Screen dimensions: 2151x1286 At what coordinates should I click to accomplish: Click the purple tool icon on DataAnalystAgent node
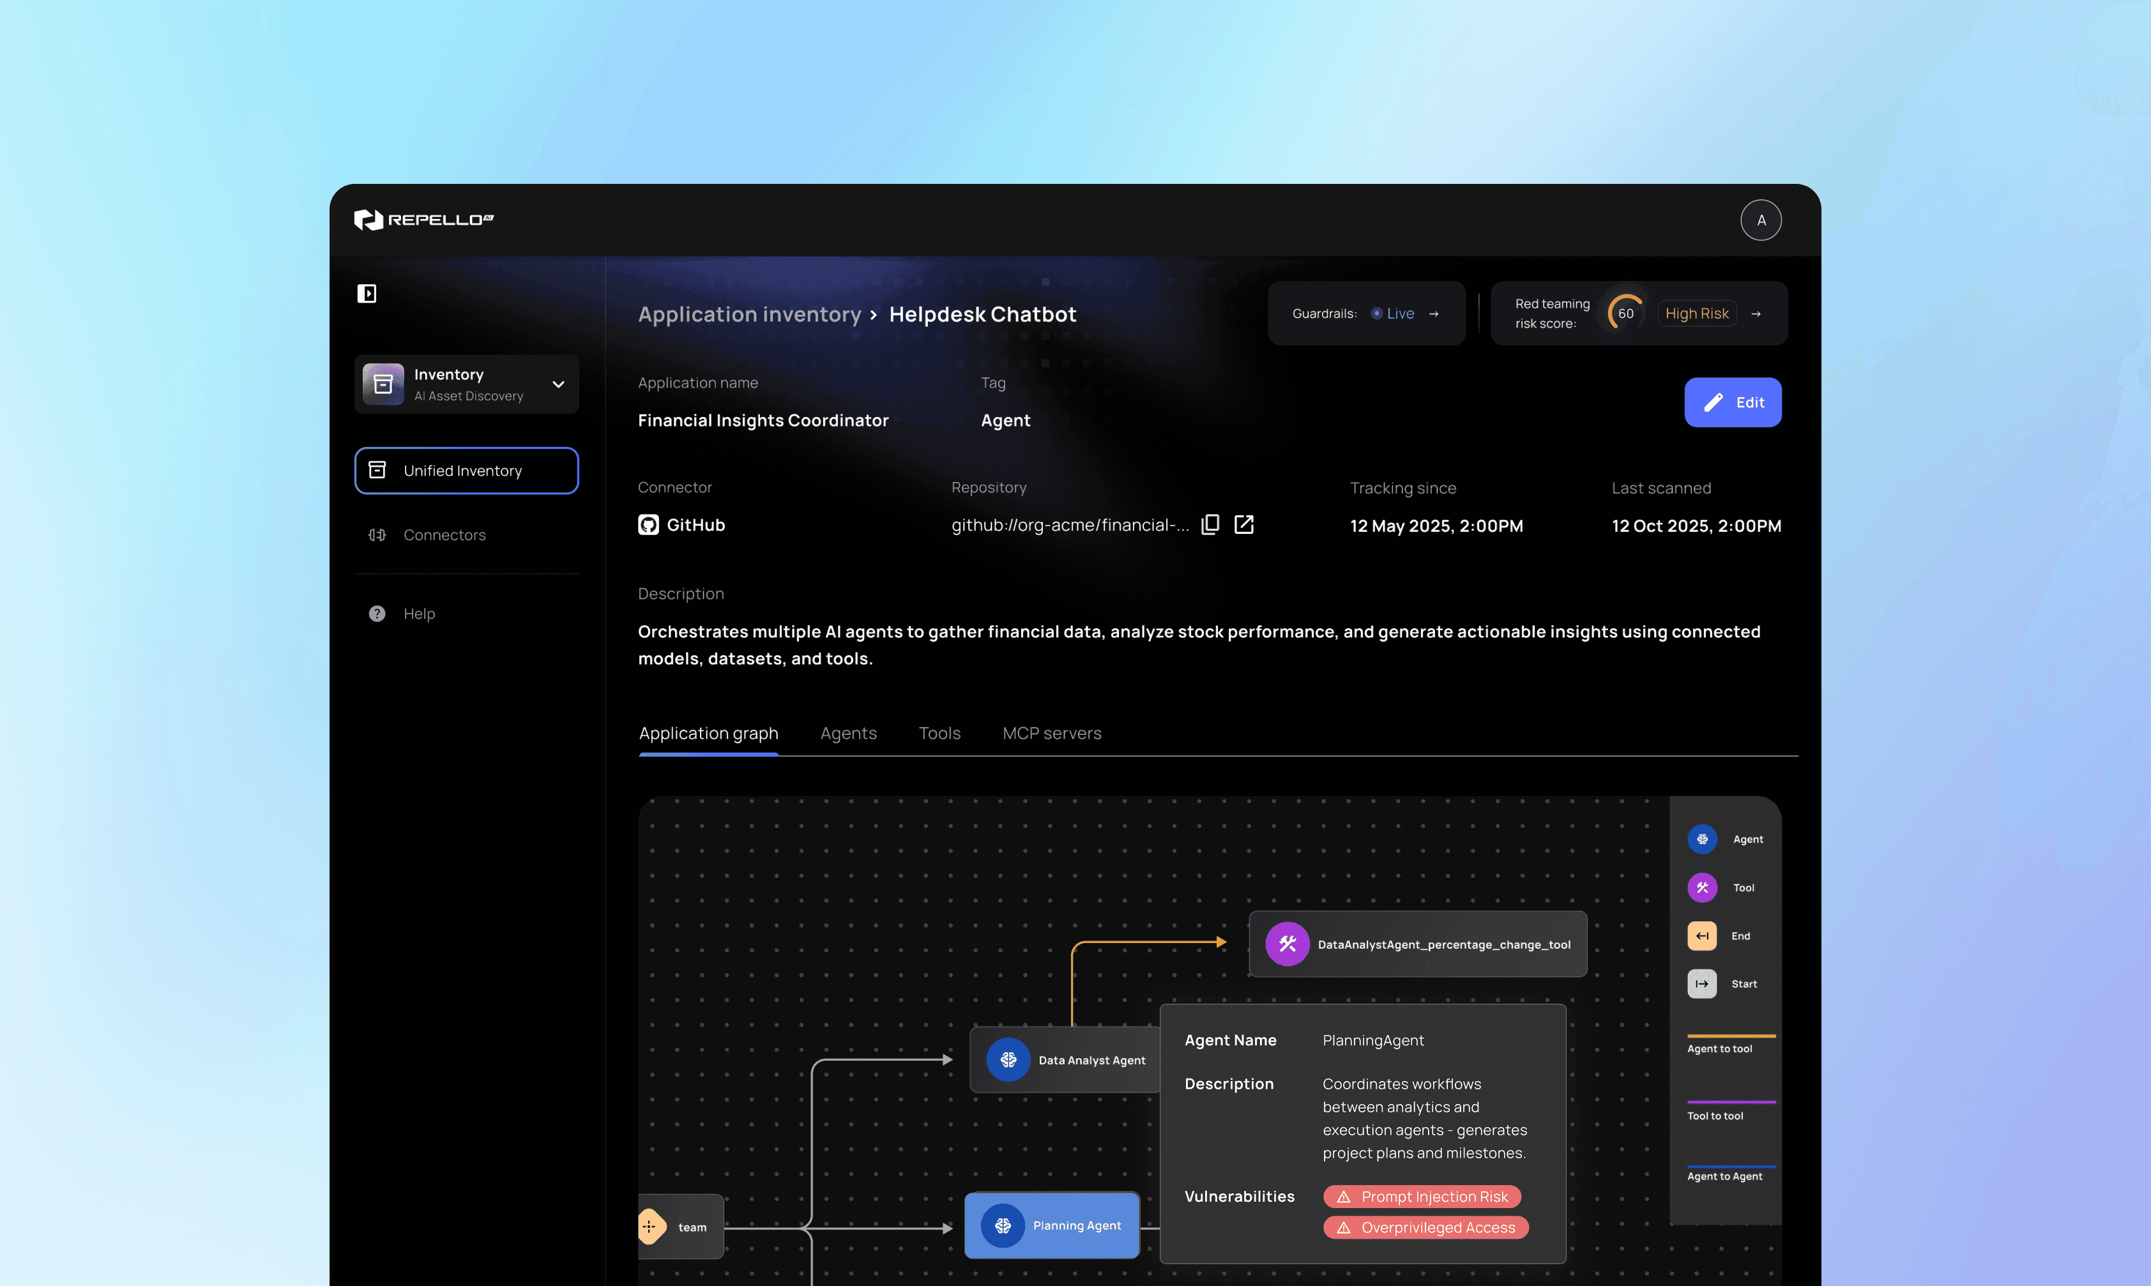pos(1287,944)
